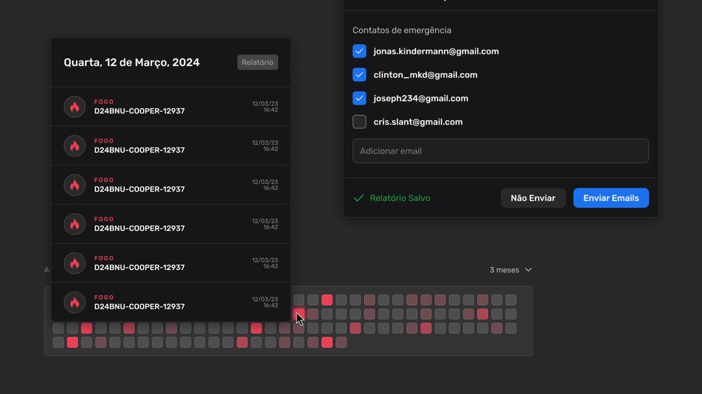Enable the cris.slant@gmail.com checkbox
Screen dimensions: 702x394
pos(359,121)
